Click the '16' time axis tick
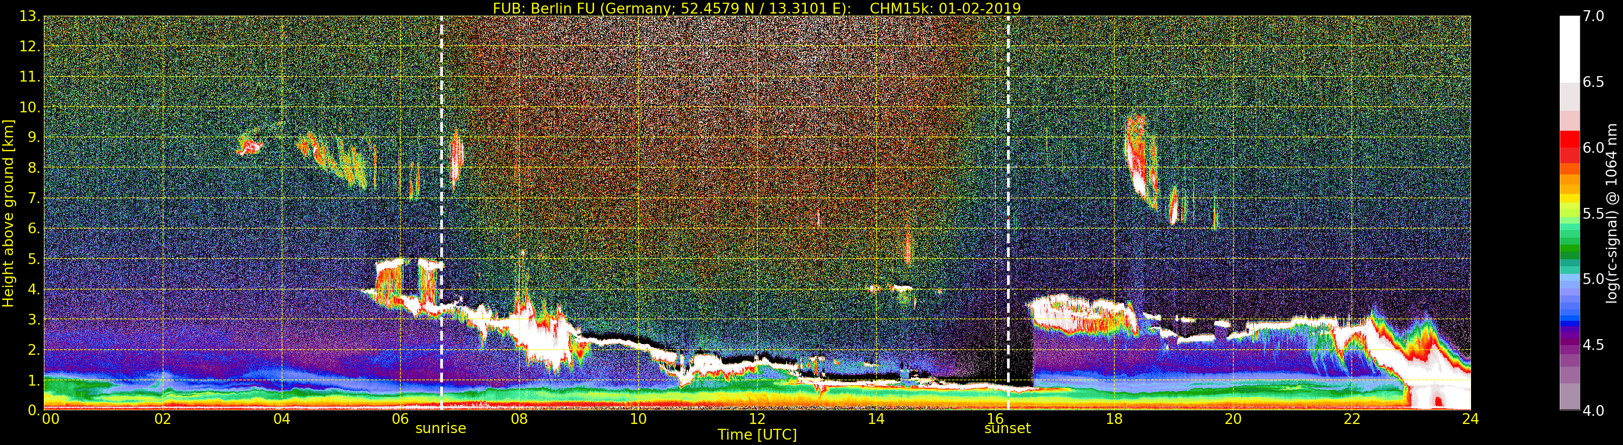Image resolution: width=1623 pixels, height=445 pixels. pyautogui.click(x=995, y=419)
